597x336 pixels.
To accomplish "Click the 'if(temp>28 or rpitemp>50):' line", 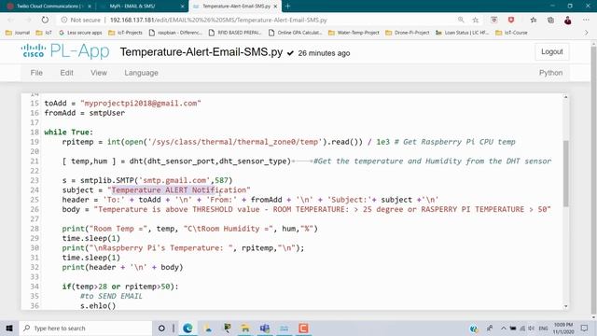I will point(120,287).
